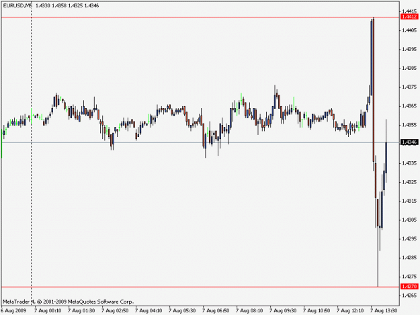The width and height of the screenshot is (420, 315).
Task: Click the 7 Aug 10:50 time label
Action: 317,311
